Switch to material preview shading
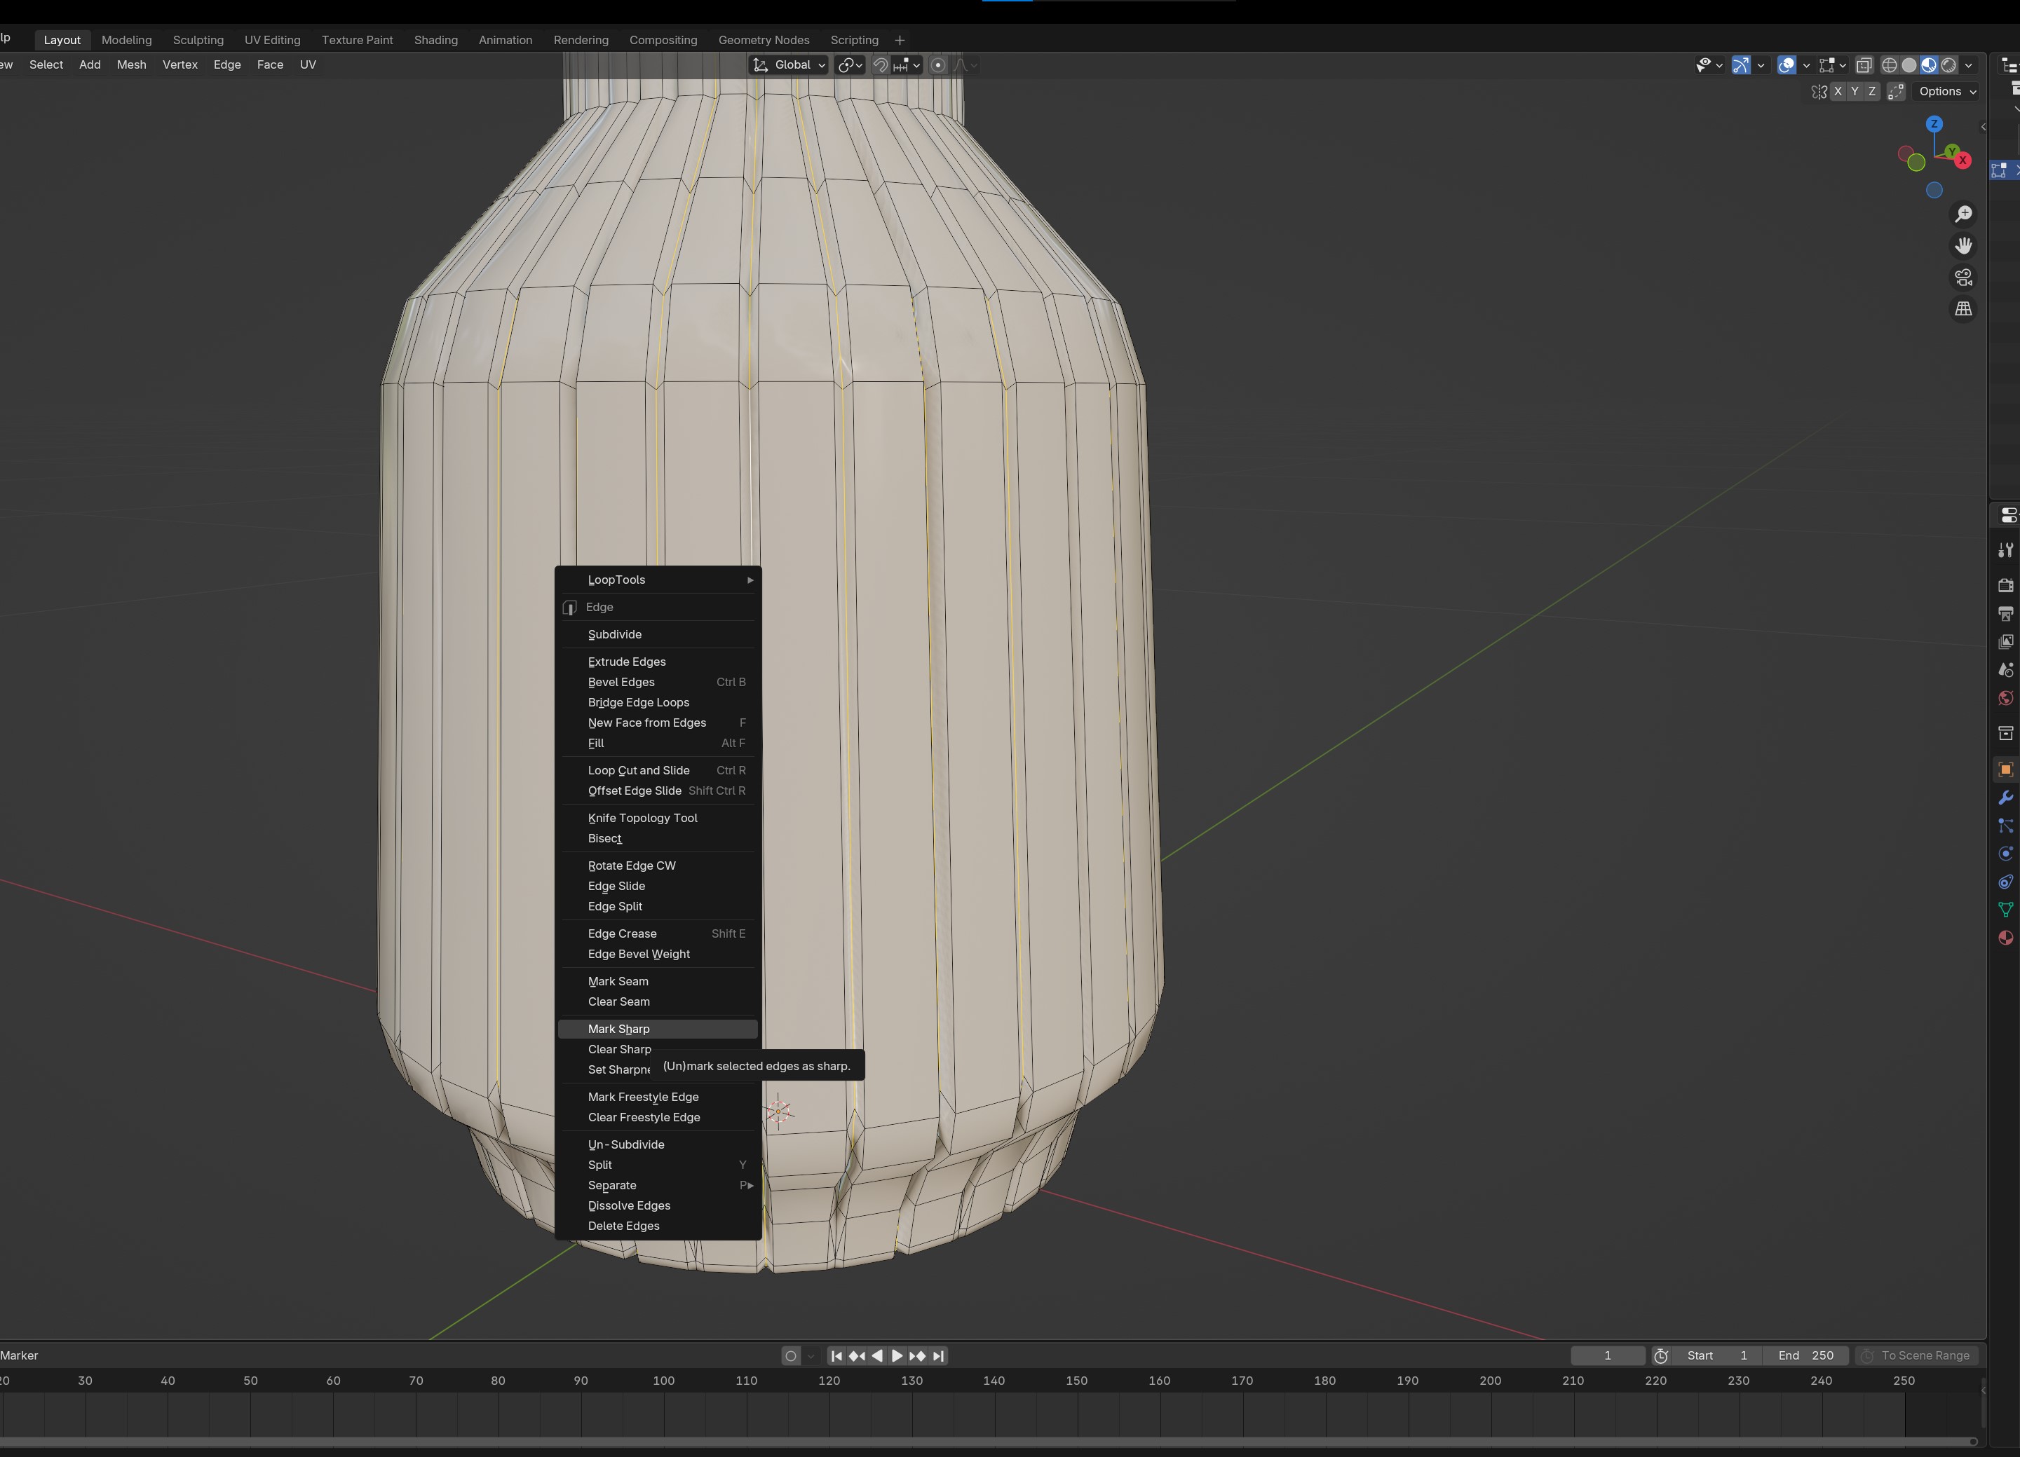 [x=1928, y=65]
